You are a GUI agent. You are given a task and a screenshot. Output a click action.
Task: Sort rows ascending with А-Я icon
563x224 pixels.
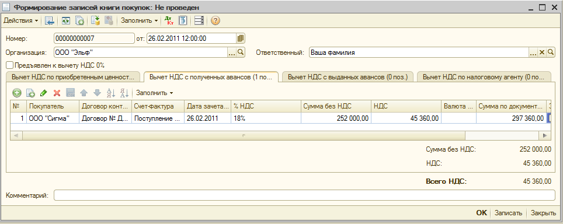[x=111, y=93]
